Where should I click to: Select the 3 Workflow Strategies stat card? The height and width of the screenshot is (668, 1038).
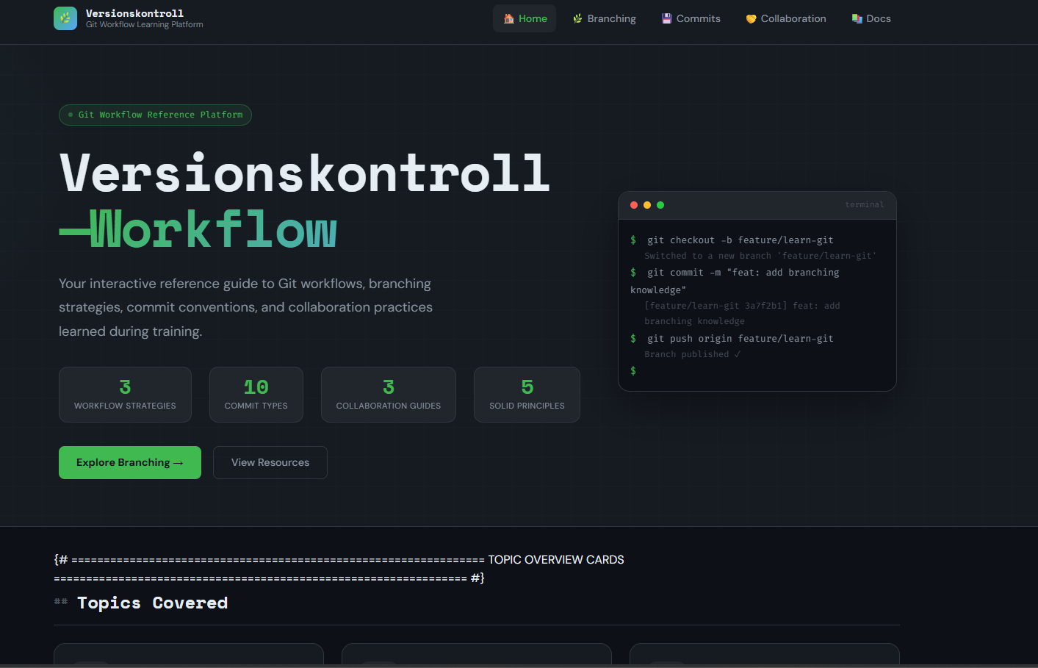tap(125, 395)
